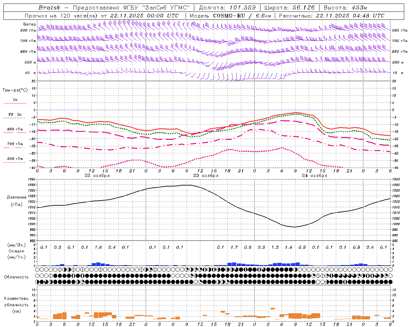409x327 pixels.
Task: Click the "Давление" pressure panel label
Action: pyautogui.click(x=17, y=197)
